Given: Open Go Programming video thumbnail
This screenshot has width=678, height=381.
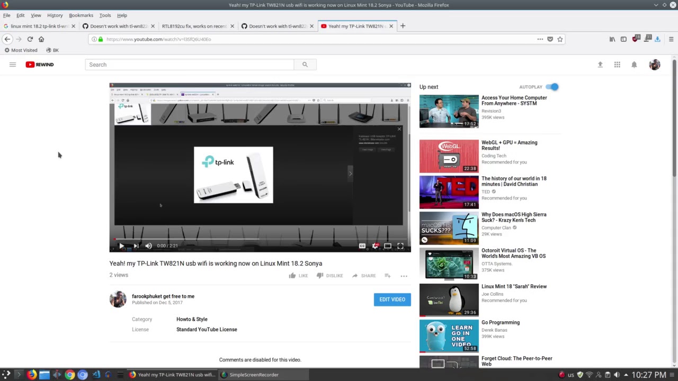Looking at the screenshot, I should (x=449, y=336).
